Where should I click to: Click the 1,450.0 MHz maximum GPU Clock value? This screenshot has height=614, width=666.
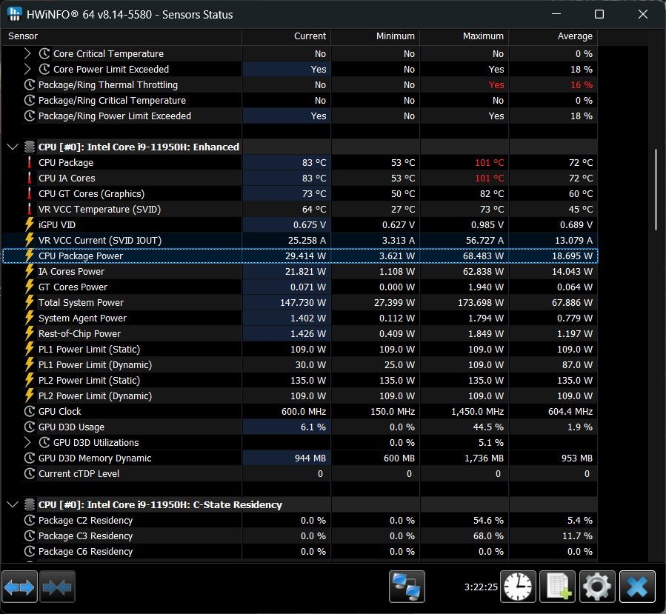point(477,412)
